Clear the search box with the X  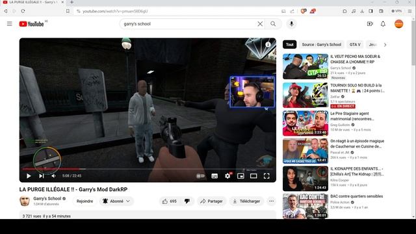260,24
